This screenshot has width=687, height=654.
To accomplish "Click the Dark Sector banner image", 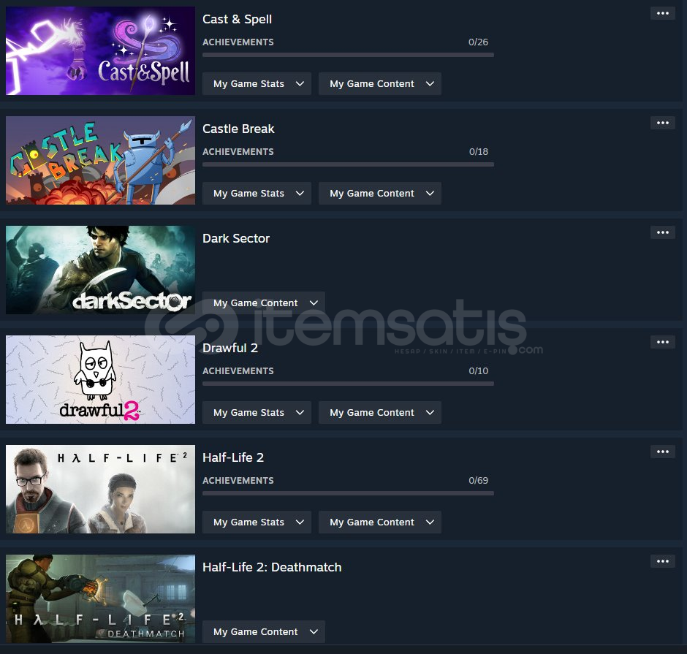I will (100, 270).
